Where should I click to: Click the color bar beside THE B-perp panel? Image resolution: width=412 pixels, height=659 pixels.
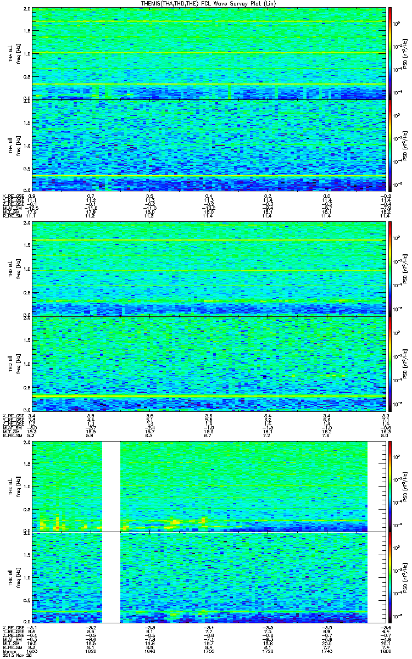[x=390, y=485]
